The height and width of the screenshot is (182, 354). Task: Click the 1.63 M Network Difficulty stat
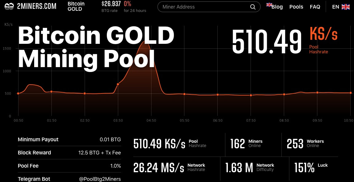[x=250, y=167]
